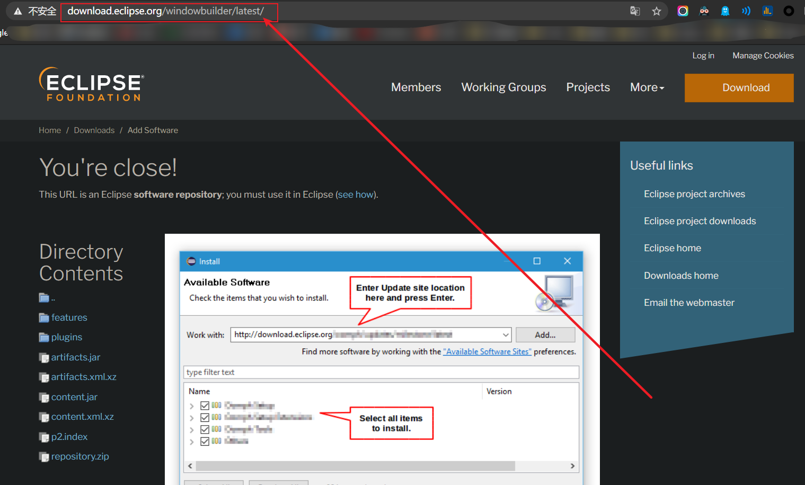805x485 pixels.
Task: Click the repository.zip file entry
Action: (x=80, y=456)
